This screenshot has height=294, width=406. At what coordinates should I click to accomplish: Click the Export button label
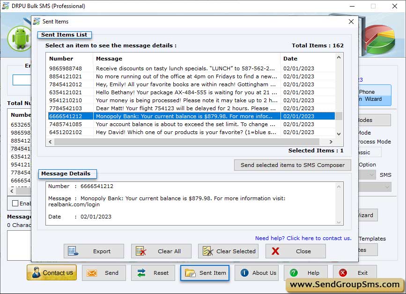point(102,251)
